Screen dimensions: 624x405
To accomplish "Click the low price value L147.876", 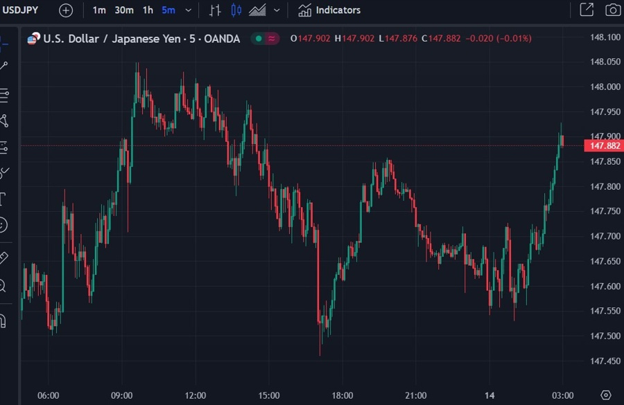I will (398, 39).
